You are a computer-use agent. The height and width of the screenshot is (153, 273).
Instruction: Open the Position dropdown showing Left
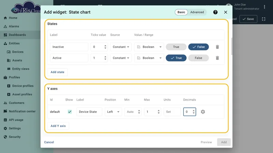click(x=113, y=112)
